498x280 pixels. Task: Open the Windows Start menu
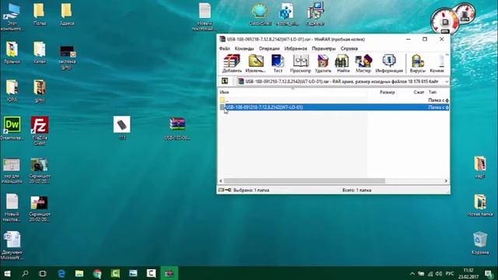click(x=7, y=273)
